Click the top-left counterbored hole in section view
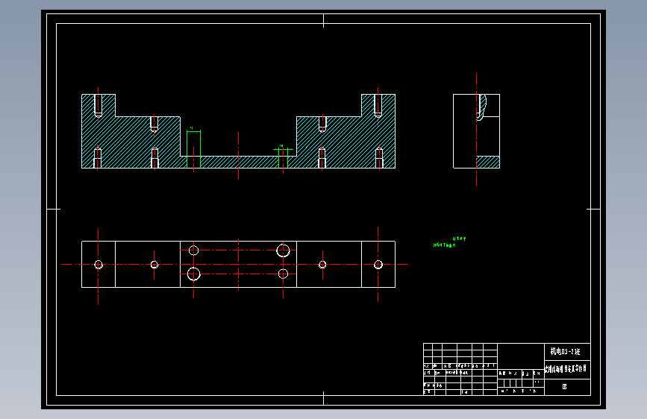Screen dimensions: 647x419 pos(99,106)
